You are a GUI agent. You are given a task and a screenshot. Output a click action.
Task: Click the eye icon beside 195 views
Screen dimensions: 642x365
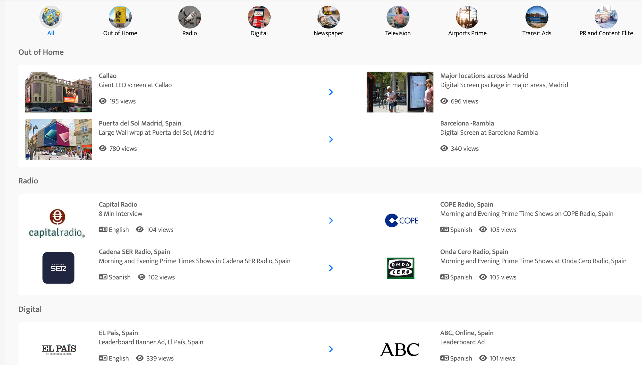point(103,101)
